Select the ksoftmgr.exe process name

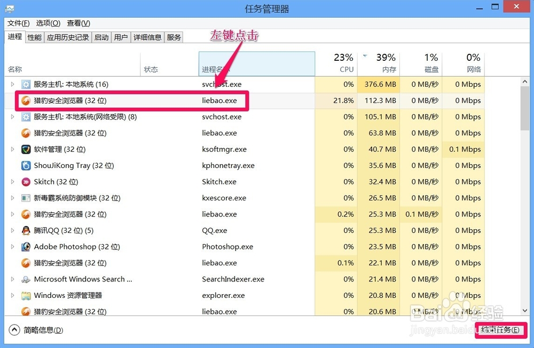click(x=224, y=149)
